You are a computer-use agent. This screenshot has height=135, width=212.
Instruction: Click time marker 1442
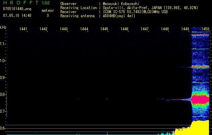(43, 29)
